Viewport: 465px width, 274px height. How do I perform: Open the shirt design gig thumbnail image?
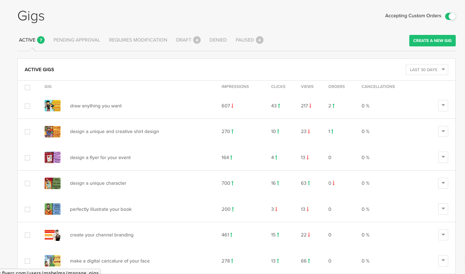coord(52,132)
